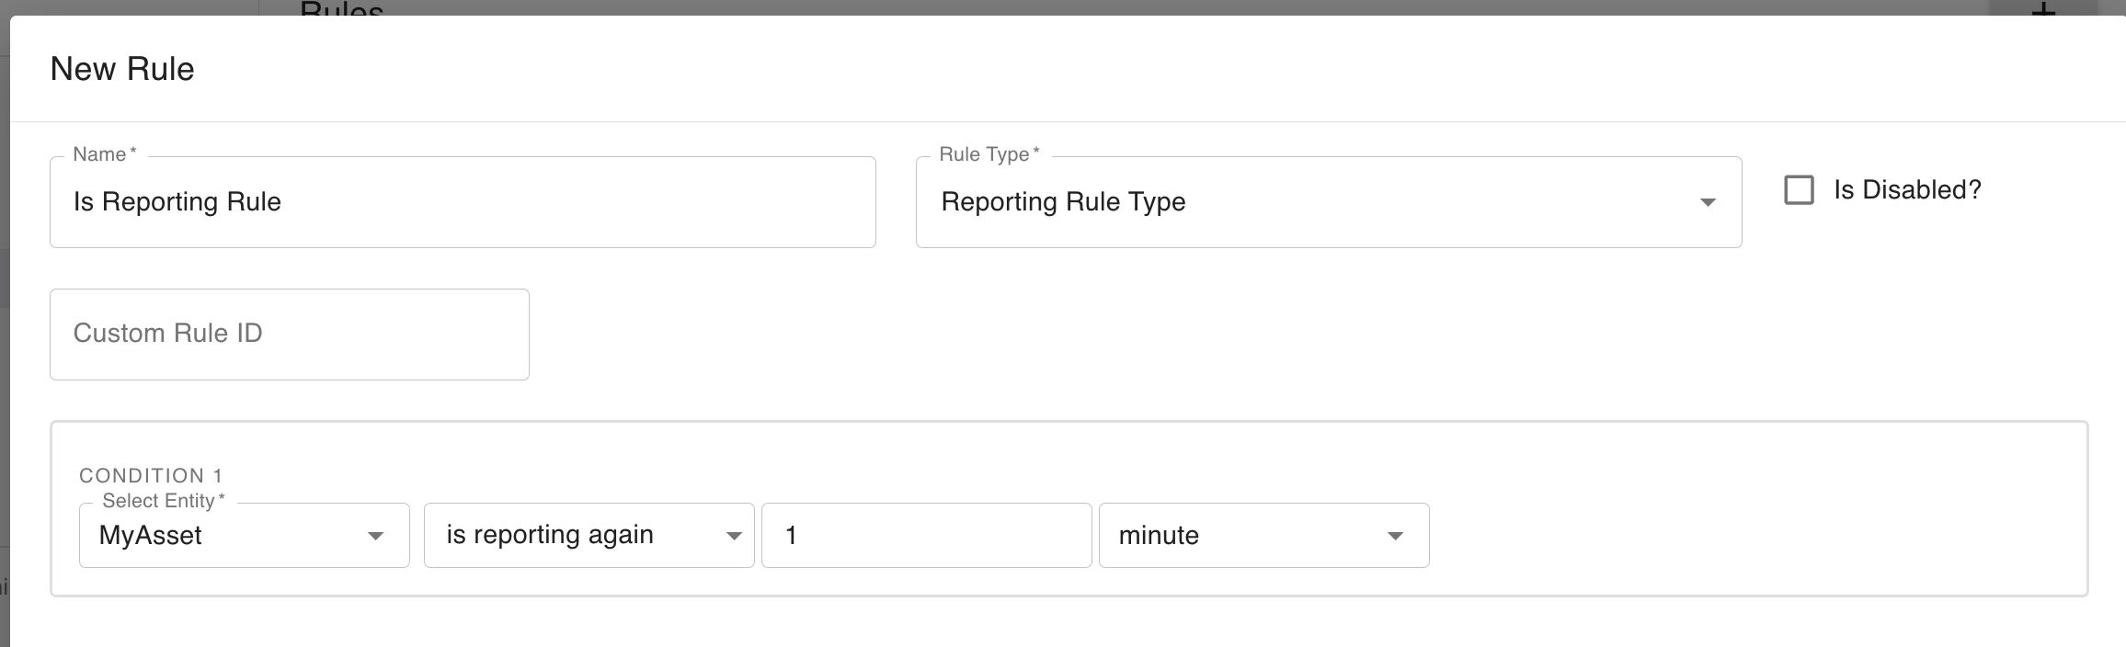Click the Rule Type dropdown arrow icon

[1707, 202]
